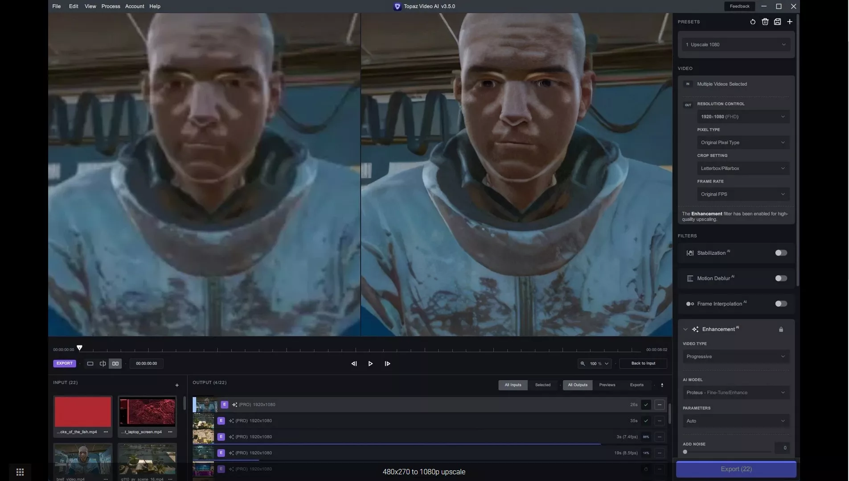The image size is (849, 481).
Task: Click the Feedback button
Action: (739, 6)
